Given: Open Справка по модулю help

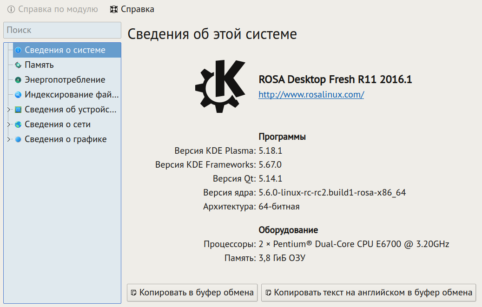Looking at the screenshot, I should pyautogui.click(x=53, y=9).
